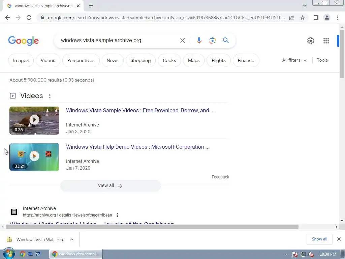Submit search with magnifier icon
The width and height of the screenshot is (345, 259).
click(x=226, y=40)
